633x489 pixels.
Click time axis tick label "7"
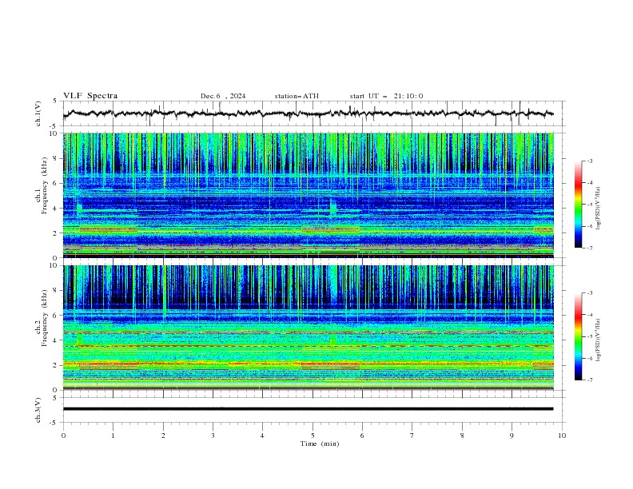point(412,435)
